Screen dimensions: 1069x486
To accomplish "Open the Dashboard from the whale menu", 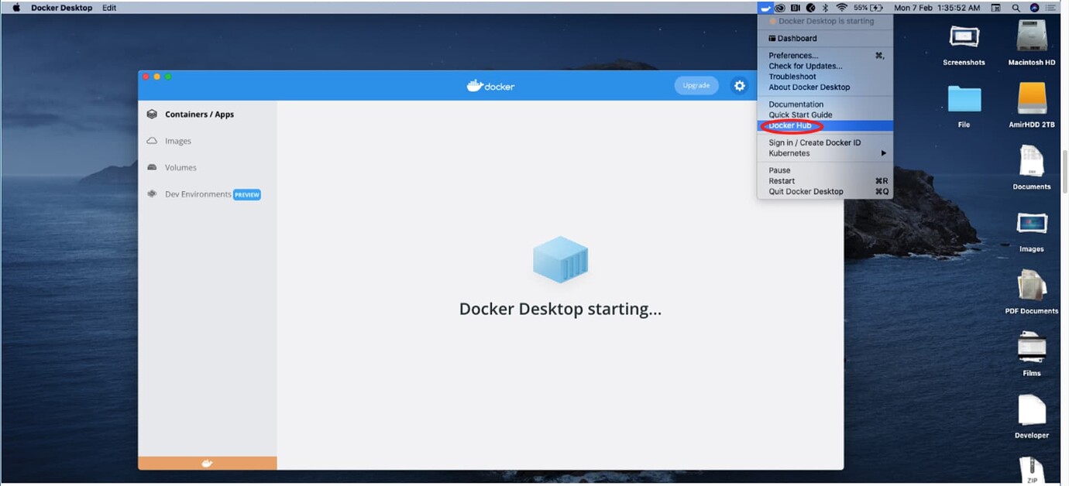I will click(x=792, y=38).
